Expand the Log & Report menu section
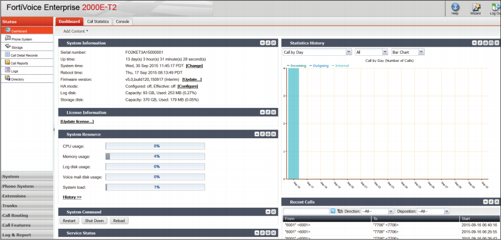 (27, 234)
